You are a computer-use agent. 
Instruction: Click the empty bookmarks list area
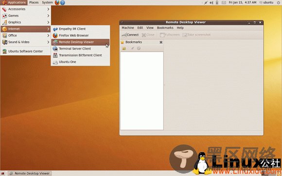click(x=142, y=91)
